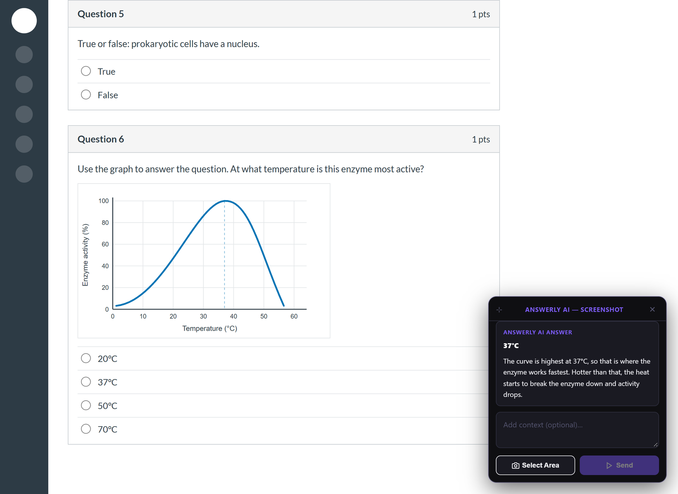Click the Select Area camera button
The width and height of the screenshot is (678, 494).
point(535,465)
